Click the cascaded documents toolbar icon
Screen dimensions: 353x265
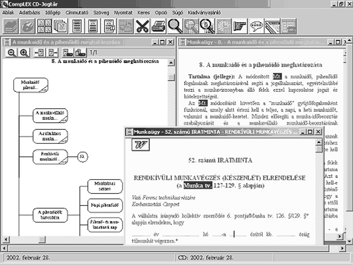[x=60, y=26]
